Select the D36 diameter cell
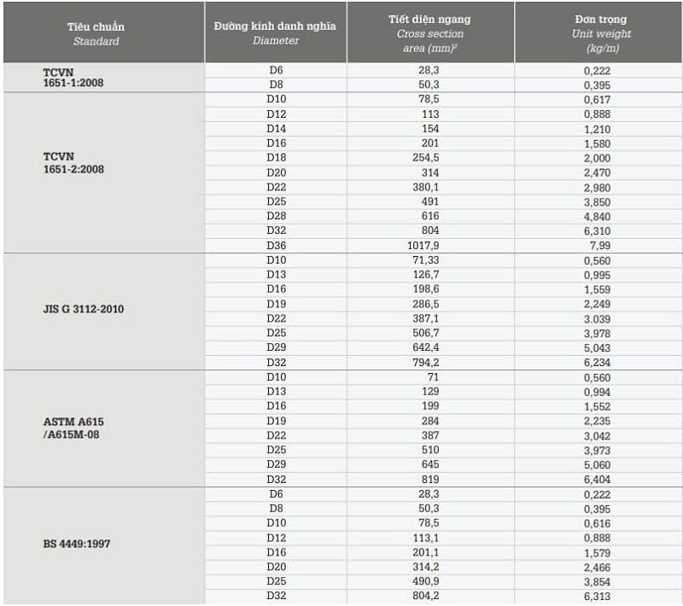This screenshot has width=683, height=606. [x=276, y=246]
